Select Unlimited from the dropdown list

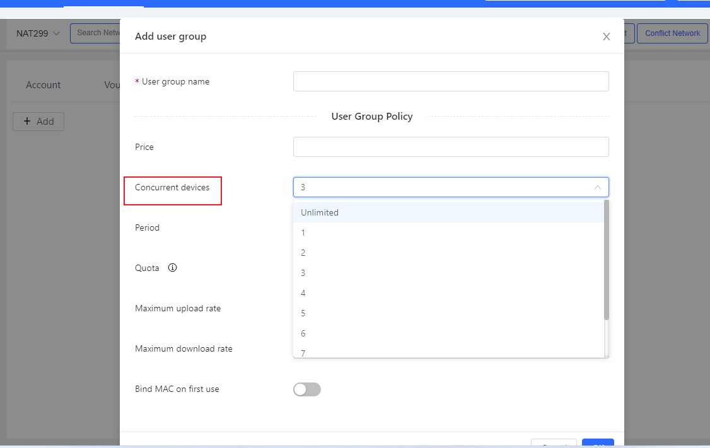320,212
